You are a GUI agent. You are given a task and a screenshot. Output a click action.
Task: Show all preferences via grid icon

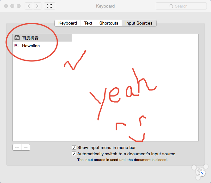pyautogui.click(x=50, y=6)
